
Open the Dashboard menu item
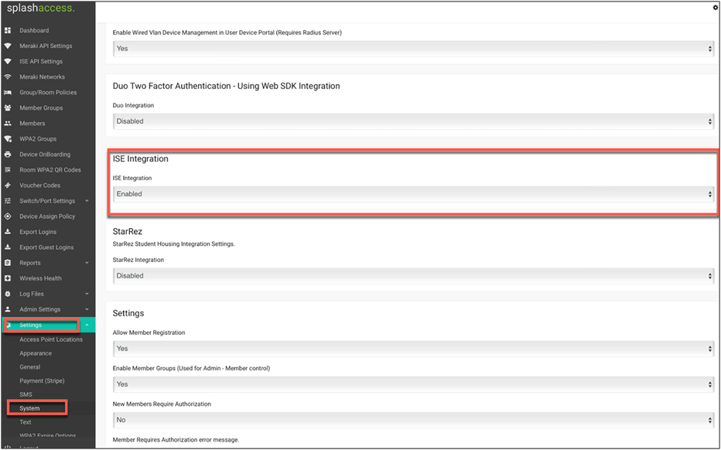pyautogui.click(x=34, y=30)
